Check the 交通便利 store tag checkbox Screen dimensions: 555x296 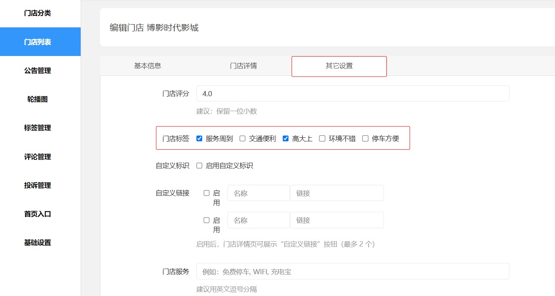coord(242,139)
